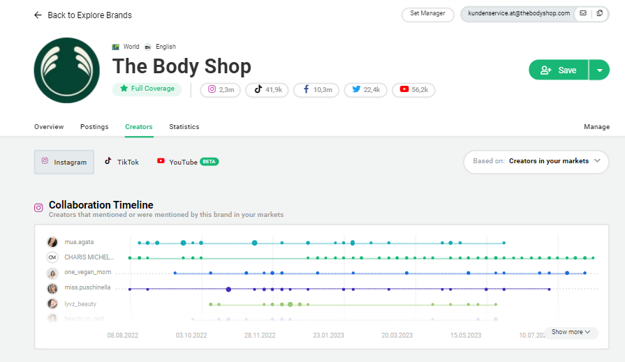Click the 28.11.2022 date label
This screenshot has height=362, width=625.
click(x=260, y=335)
